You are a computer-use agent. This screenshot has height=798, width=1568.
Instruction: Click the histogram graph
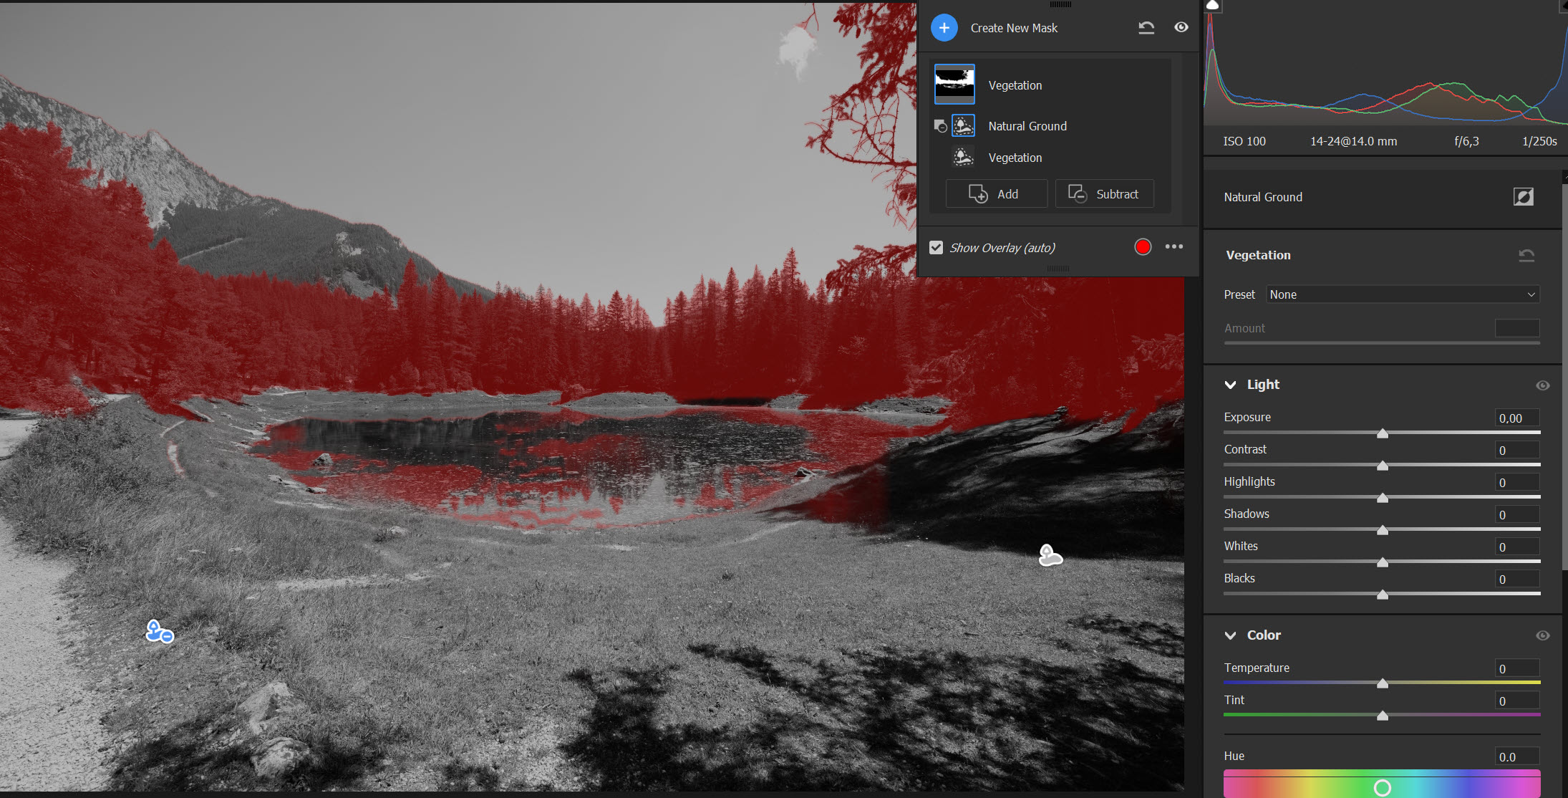coord(1385,68)
